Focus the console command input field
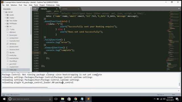The width and height of the screenshot is (182, 102). click(89, 91)
